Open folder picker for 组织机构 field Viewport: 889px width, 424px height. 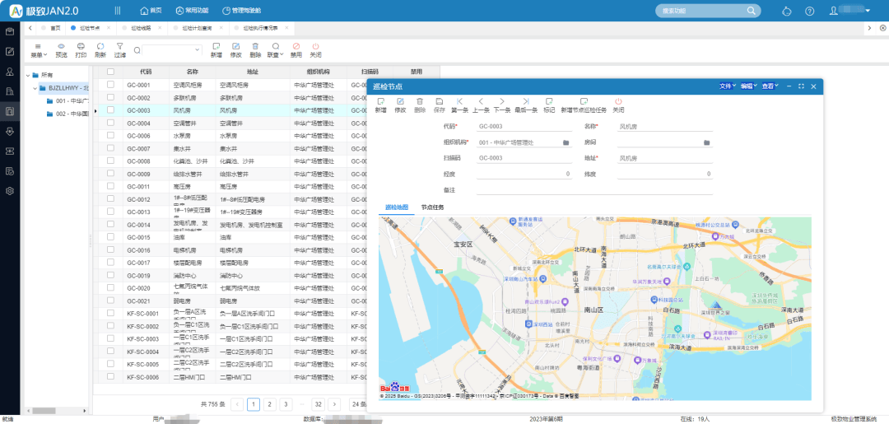click(x=566, y=142)
